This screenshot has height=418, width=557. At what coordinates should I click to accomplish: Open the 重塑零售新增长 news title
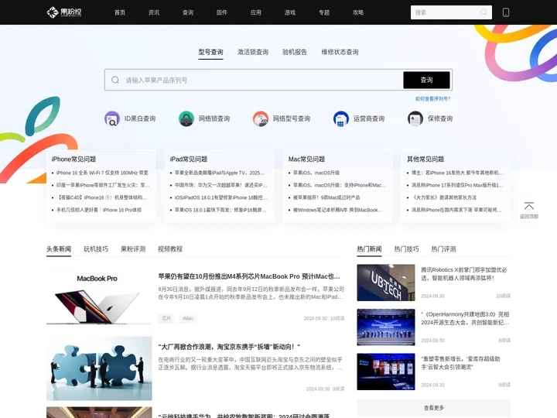[x=460, y=363]
